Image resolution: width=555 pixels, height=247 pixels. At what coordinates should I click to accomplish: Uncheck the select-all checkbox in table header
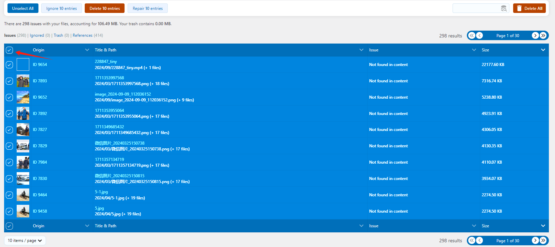tap(10, 50)
